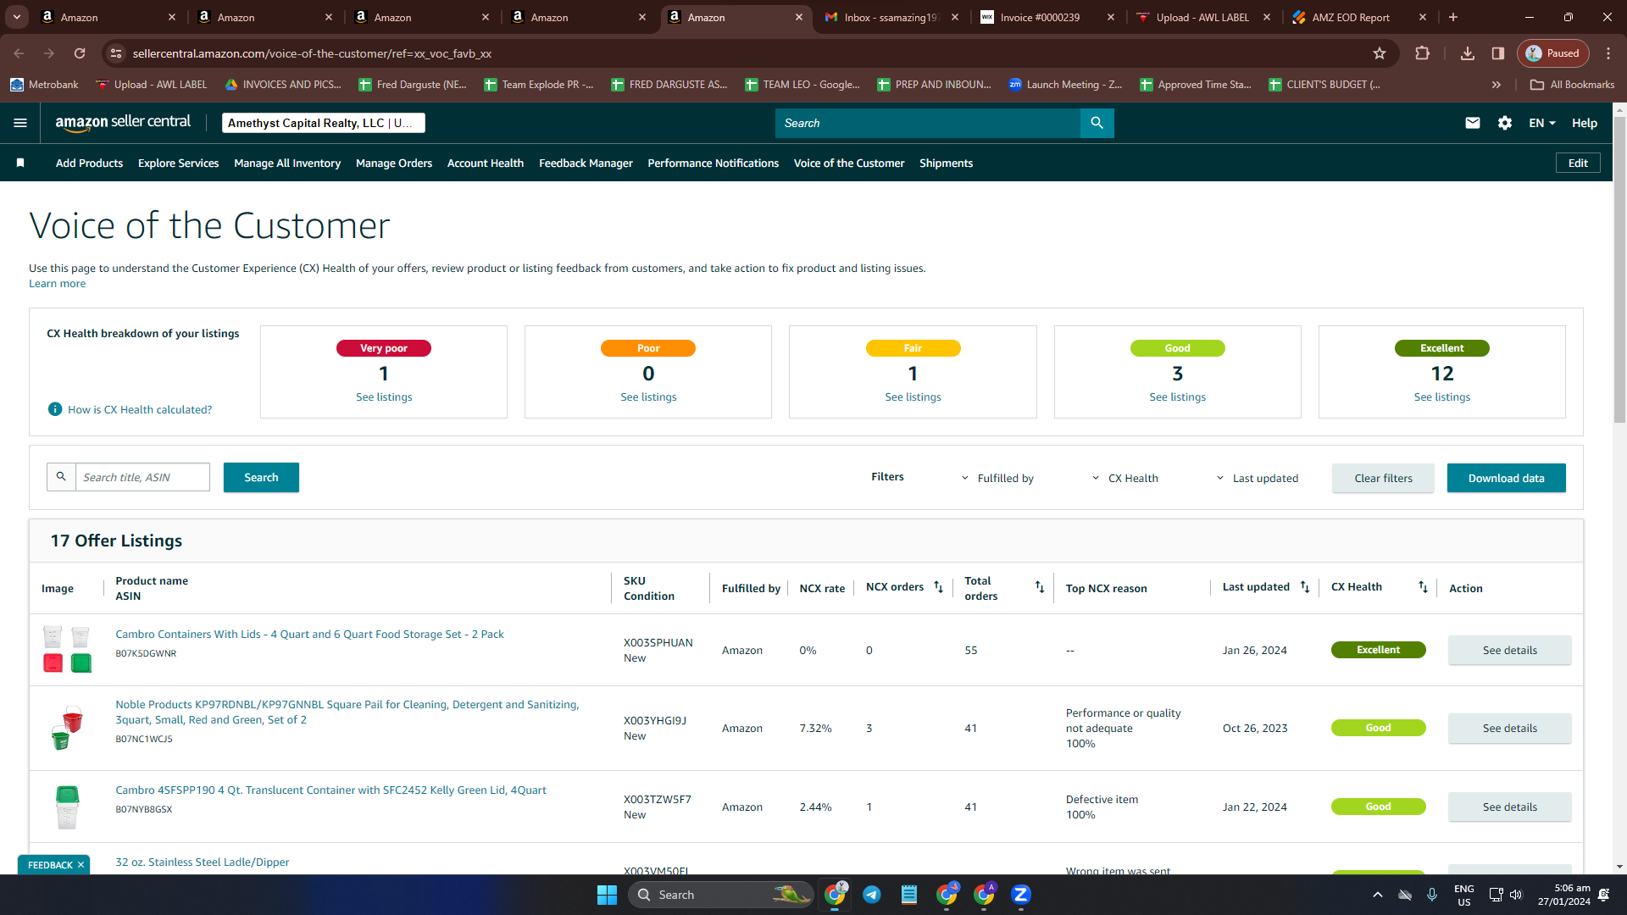Toggle the Chrome side panel icon

(1498, 53)
